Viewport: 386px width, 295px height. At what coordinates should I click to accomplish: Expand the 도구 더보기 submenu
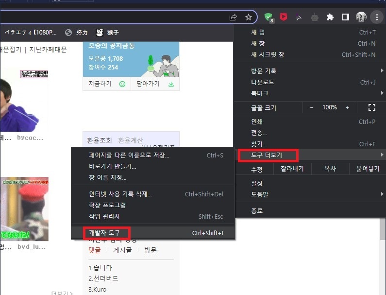point(310,155)
